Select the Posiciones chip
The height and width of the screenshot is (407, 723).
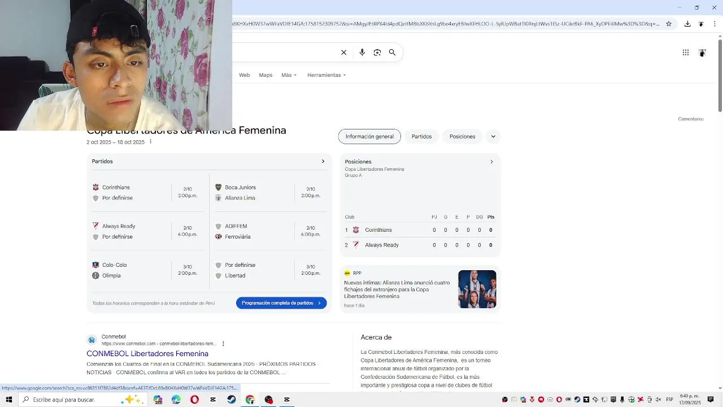462,136
